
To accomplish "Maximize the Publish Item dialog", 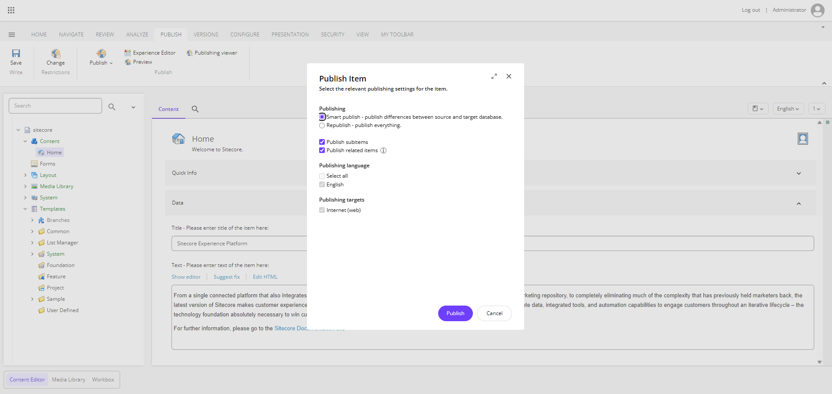I will click(x=494, y=76).
